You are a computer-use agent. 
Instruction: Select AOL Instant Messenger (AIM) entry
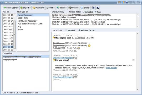point(33,24)
